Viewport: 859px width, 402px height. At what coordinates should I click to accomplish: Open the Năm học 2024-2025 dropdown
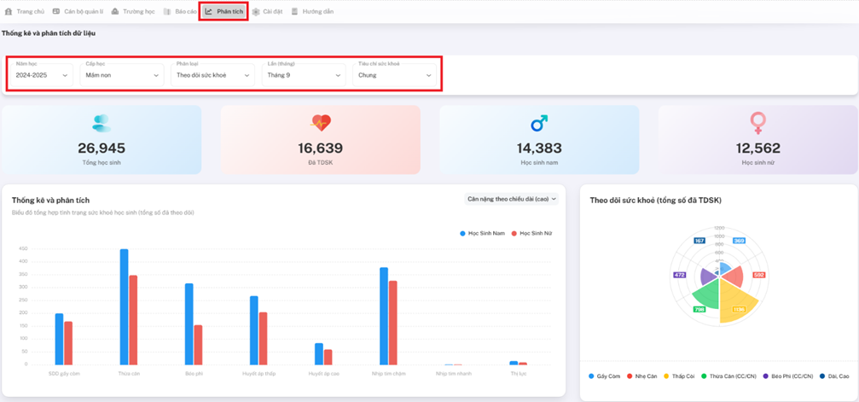pos(41,75)
